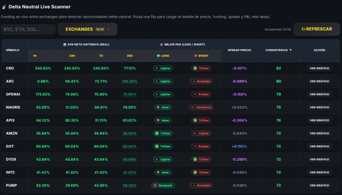Select the PUMP symbol row
This screenshot has height=195, width=342.
click(x=170, y=185)
